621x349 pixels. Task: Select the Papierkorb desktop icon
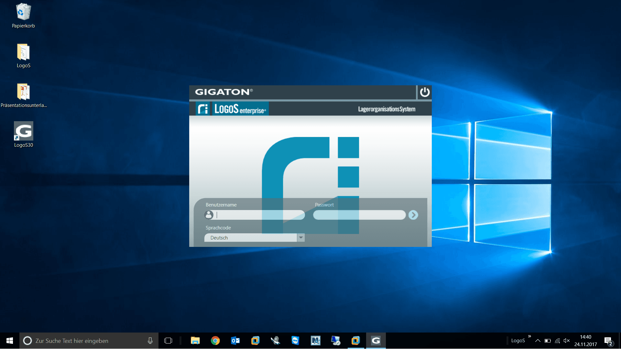pos(23,16)
